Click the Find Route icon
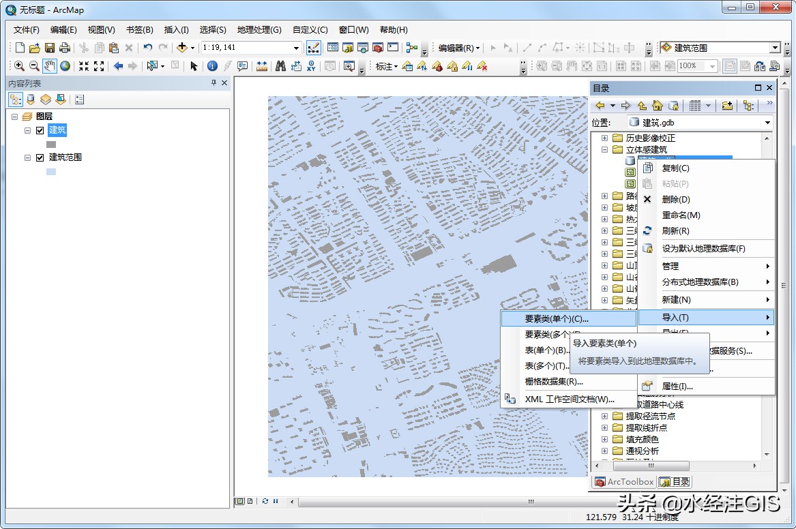The width and height of the screenshot is (796, 529). [296, 66]
